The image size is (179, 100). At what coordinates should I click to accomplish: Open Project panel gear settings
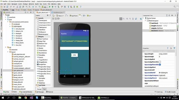tap(31, 12)
